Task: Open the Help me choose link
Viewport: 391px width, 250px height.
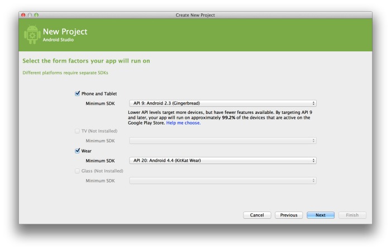Action: tap(183, 123)
